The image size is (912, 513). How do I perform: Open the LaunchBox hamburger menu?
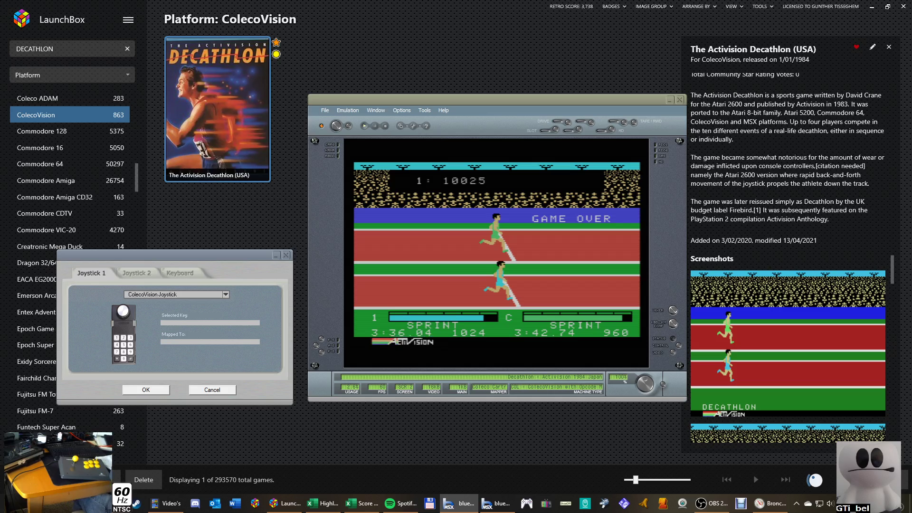pyautogui.click(x=128, y=20)
